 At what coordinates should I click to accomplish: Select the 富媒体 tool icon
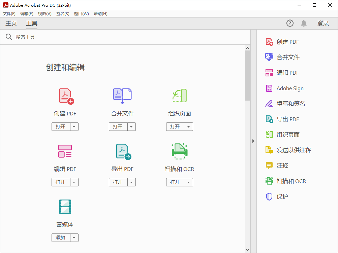(65, 207)
